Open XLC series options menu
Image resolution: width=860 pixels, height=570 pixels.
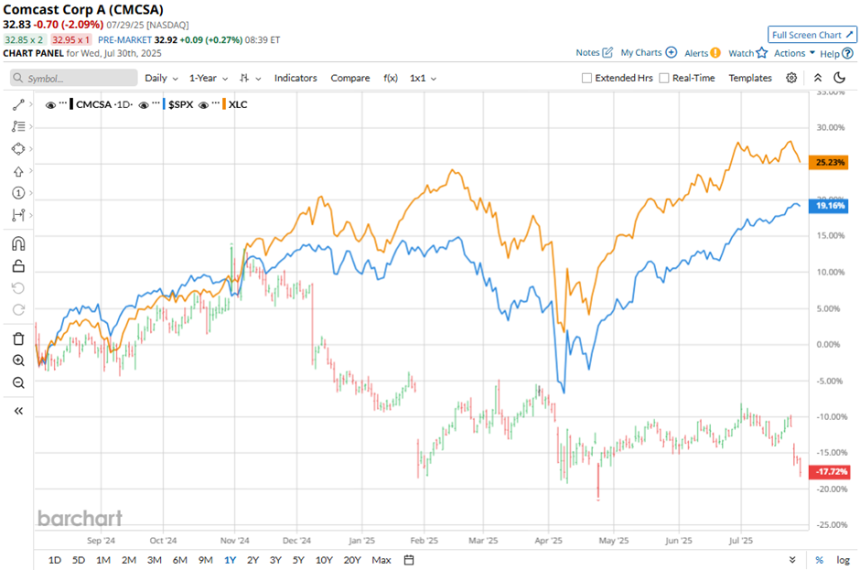[216, 103]
